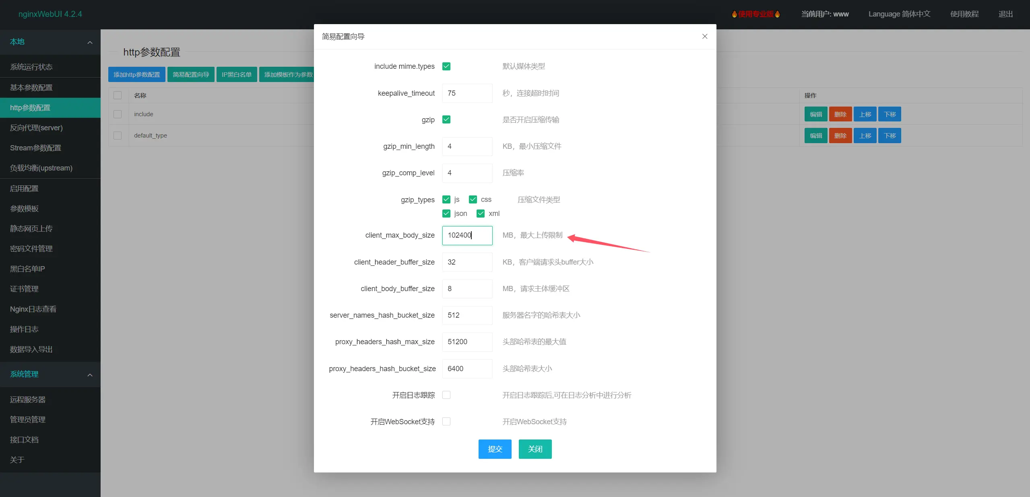Viewport: 1030px width, 497px height.
Task: Uncheck the css gzip type
Action: 473,199
